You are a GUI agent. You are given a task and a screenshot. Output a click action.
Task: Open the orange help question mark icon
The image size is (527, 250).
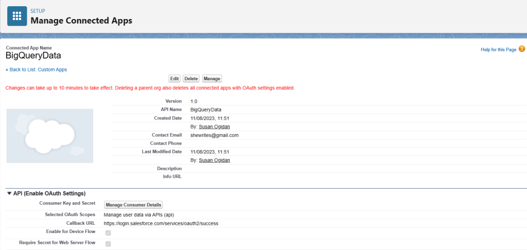coord(522,49)
